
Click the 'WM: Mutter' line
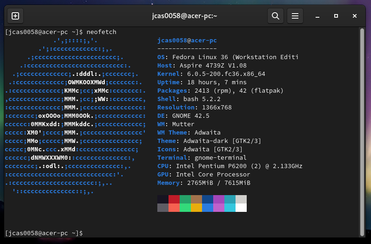click(176, 124)
